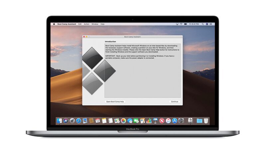
Task: Open Spotlight search in menu bar
Action: [x=202, y=24]
